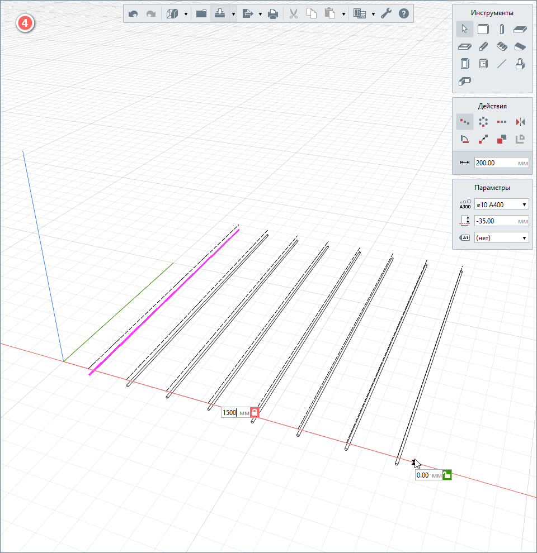The image size is (537, 553).
Task: Paste with the clipboard icon
Action: [329, 14]
